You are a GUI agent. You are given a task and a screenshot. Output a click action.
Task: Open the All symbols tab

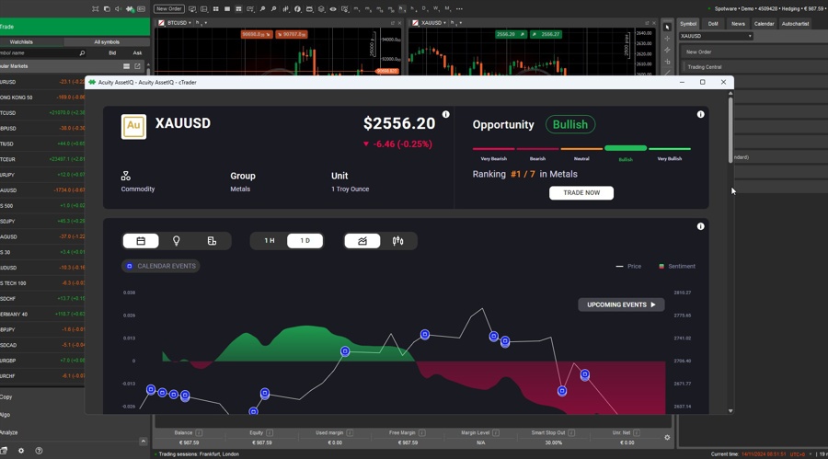(107, 41)
